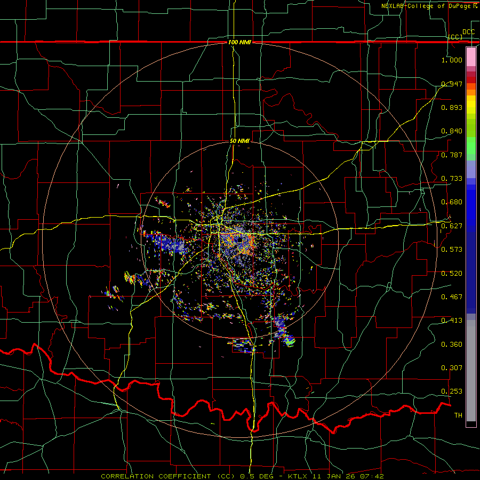480x480 pixels.
Task: Click the 07:42 timestamp in the caption
Action: tap(373, 476)
